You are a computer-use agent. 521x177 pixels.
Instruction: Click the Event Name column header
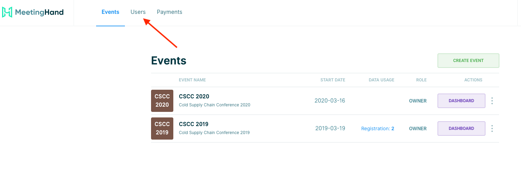pyautogui.click(x=192, y=80)
